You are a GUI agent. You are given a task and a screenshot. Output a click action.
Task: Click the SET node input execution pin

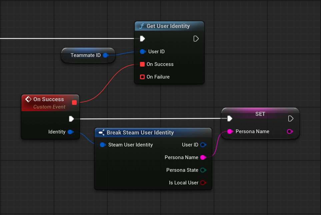coord(229,118)
